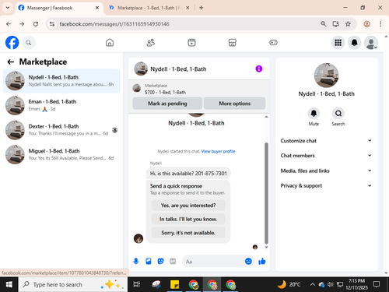Send 'Yes, are you interested?' quick response
The height and width of the screenshot is (292, 389).
point(188,206)
